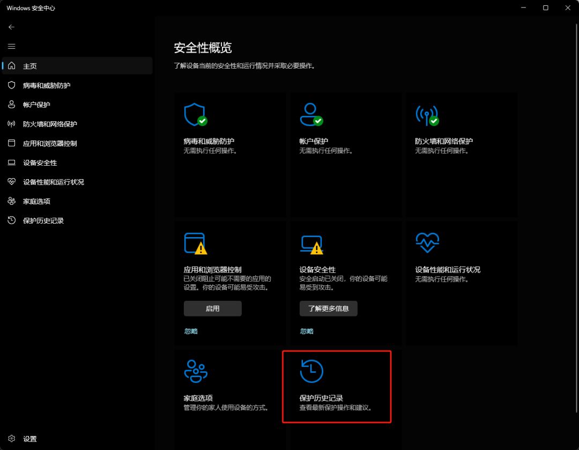The width and height of the screenshot is (579, 450).
Task: Click the clock icon beside 保护历史记录 in sidebar
Action: [x=12, y=220]
